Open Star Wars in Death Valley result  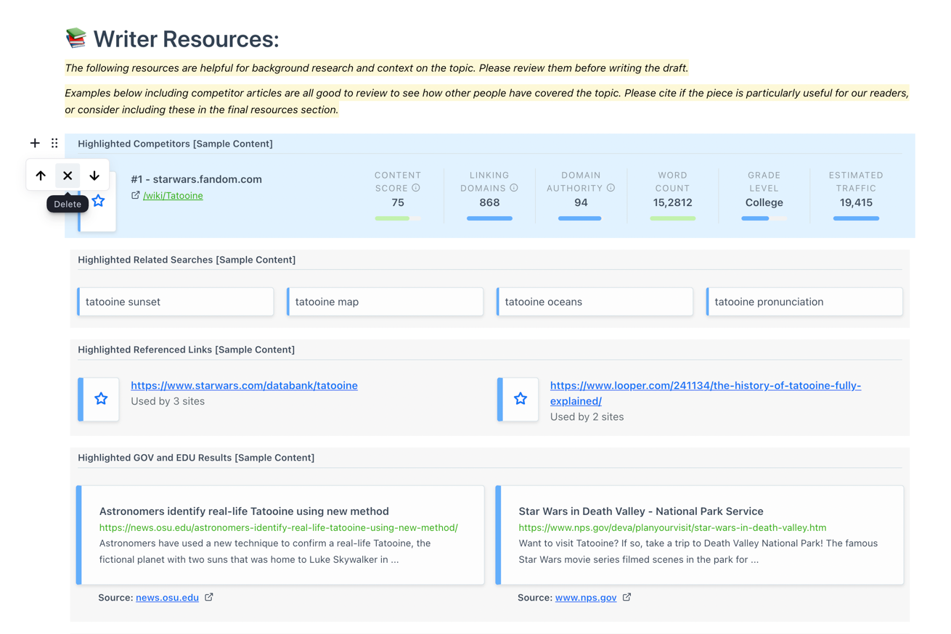[641, 511]
